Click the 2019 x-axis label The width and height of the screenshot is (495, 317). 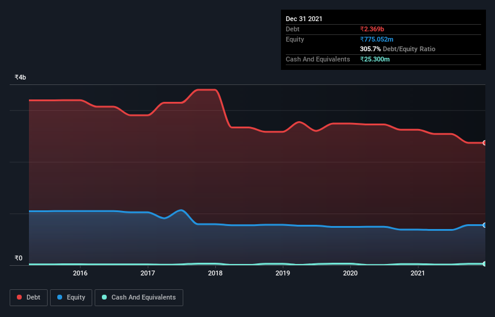(x=283, y=273)
